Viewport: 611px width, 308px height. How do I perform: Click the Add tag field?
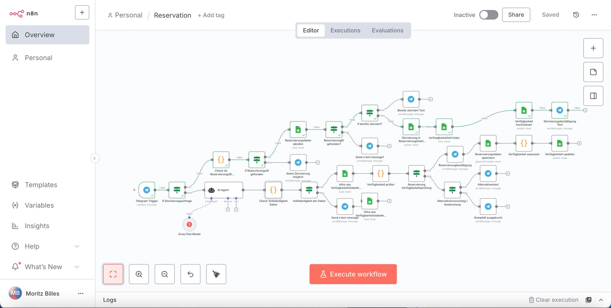pyautogui.click(x=211, y=15)
